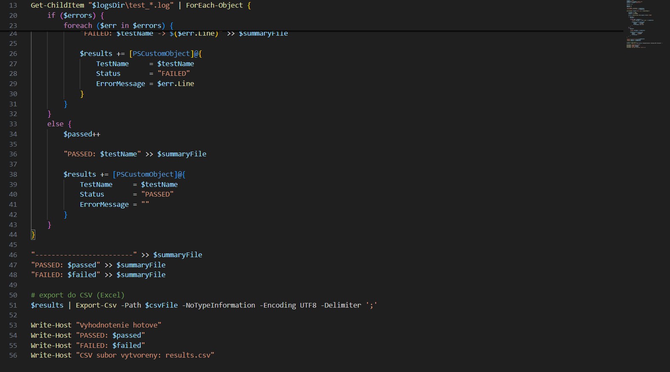Screen dimensions: 670x372
Task: Click the sticky 'if ($errors)' header line
Action: 75,16
